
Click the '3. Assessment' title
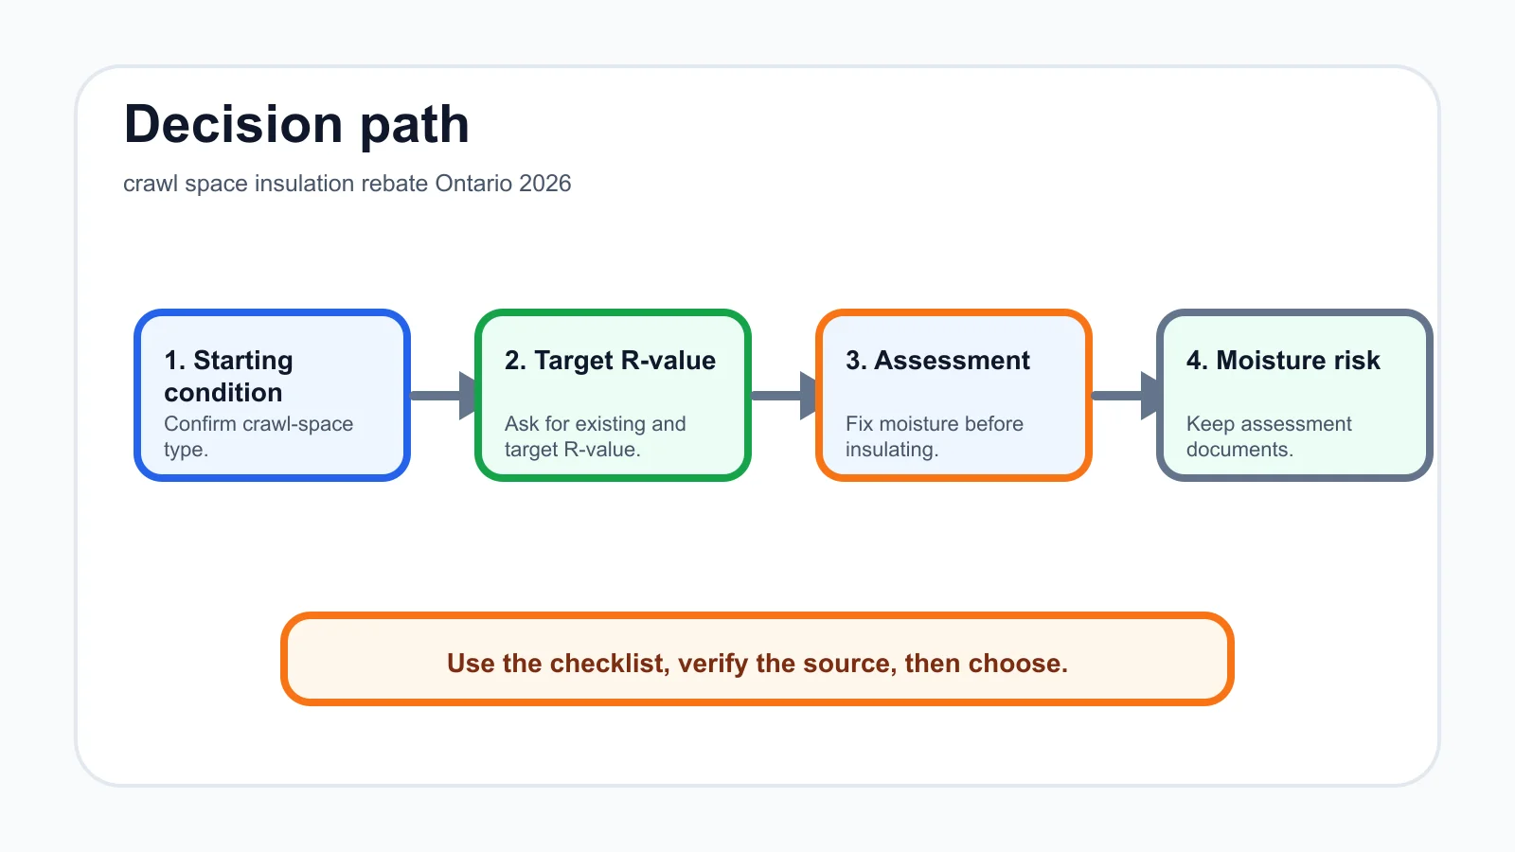(937, 361)
